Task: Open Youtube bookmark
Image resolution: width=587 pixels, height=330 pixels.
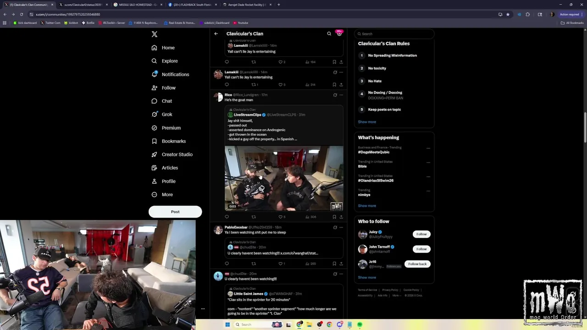Action: coord(241,22)
